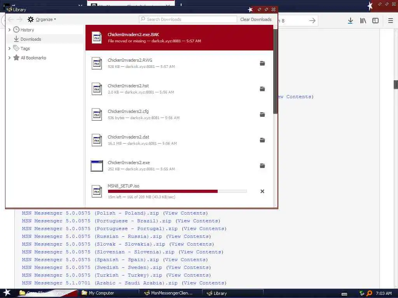Screen dimensions: 398x298
Task: Expand the Tags tree node
Action: point(9,49)
